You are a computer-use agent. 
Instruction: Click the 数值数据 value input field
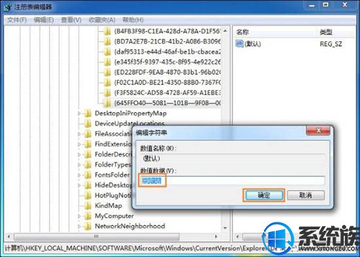coord(232,181)
